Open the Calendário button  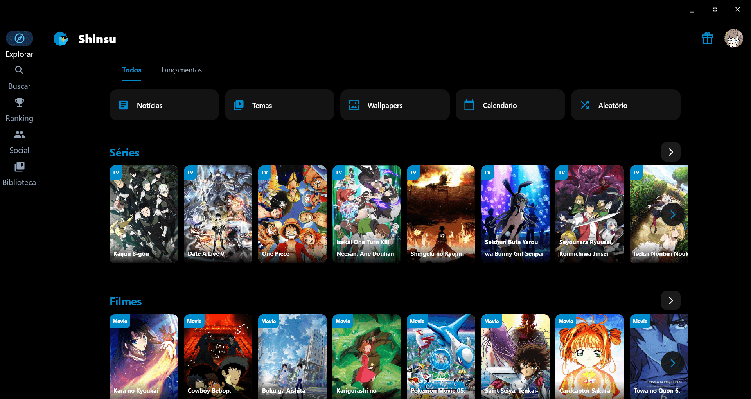[x=510, y=105]
